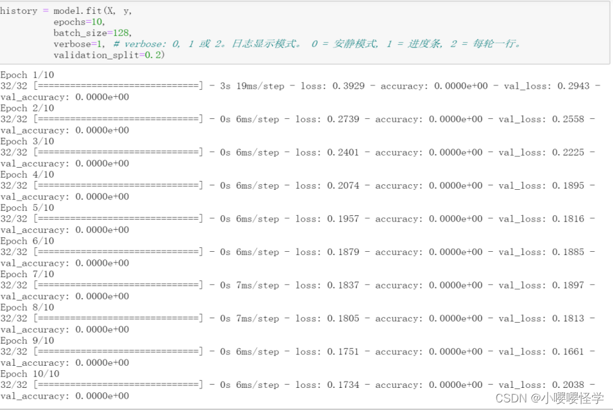Click the 'Epoch 5/10' output line
This screenshot has height=410, width=613.
click(27, 208)
